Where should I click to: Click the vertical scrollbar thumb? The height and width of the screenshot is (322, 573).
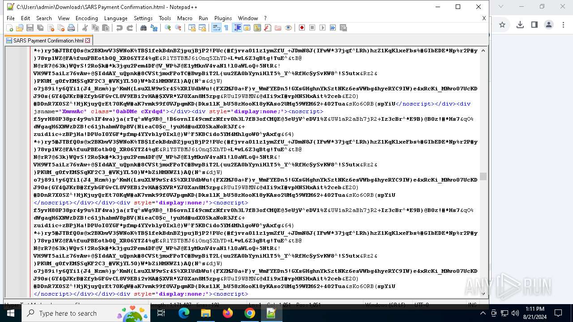[483, 177]
